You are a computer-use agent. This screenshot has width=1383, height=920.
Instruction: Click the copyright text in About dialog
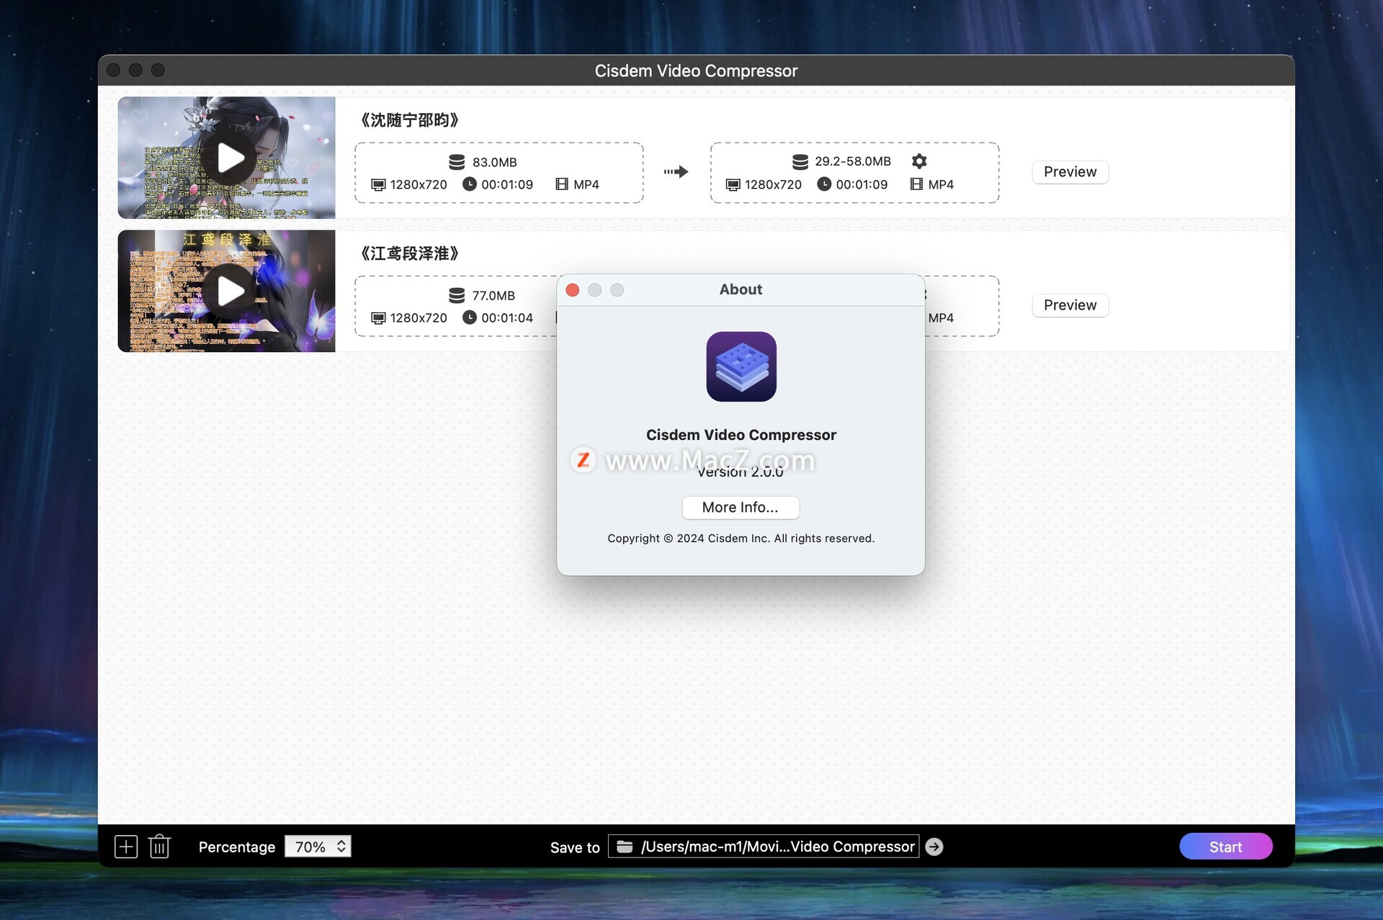(740, 538)
